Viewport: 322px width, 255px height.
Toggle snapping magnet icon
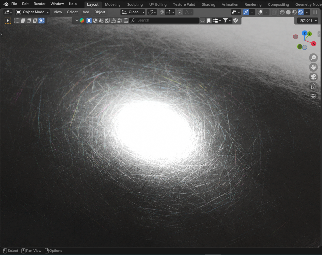pos(162,12)
